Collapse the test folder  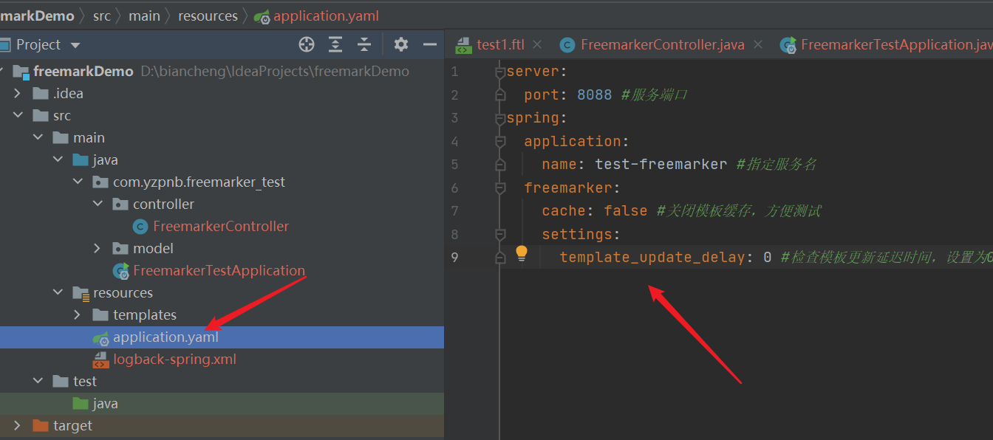coord(38,382)
